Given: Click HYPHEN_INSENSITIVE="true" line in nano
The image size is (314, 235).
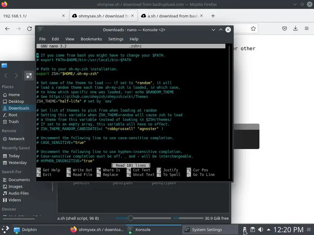Looking at the screenshot, I should [x=65, y=161].
